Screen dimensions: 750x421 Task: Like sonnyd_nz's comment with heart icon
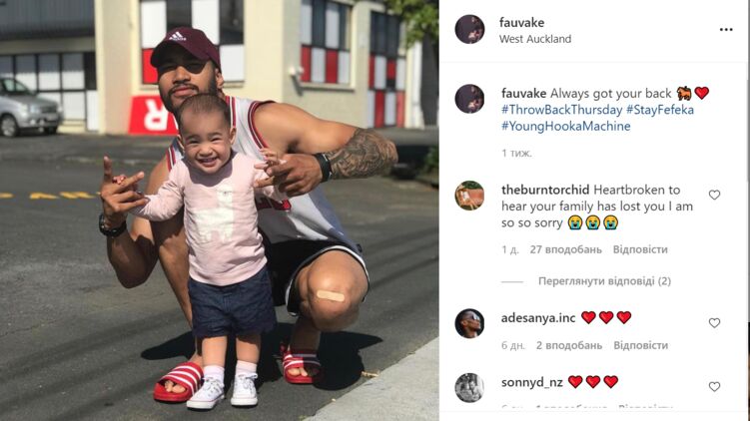(x=714, y=387)
